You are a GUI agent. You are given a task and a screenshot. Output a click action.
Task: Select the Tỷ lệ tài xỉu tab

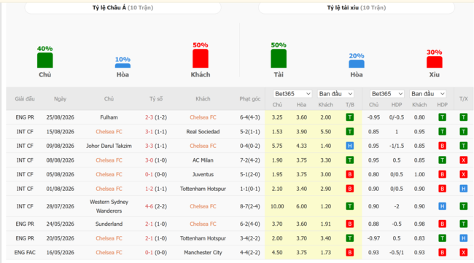(357, 7)
